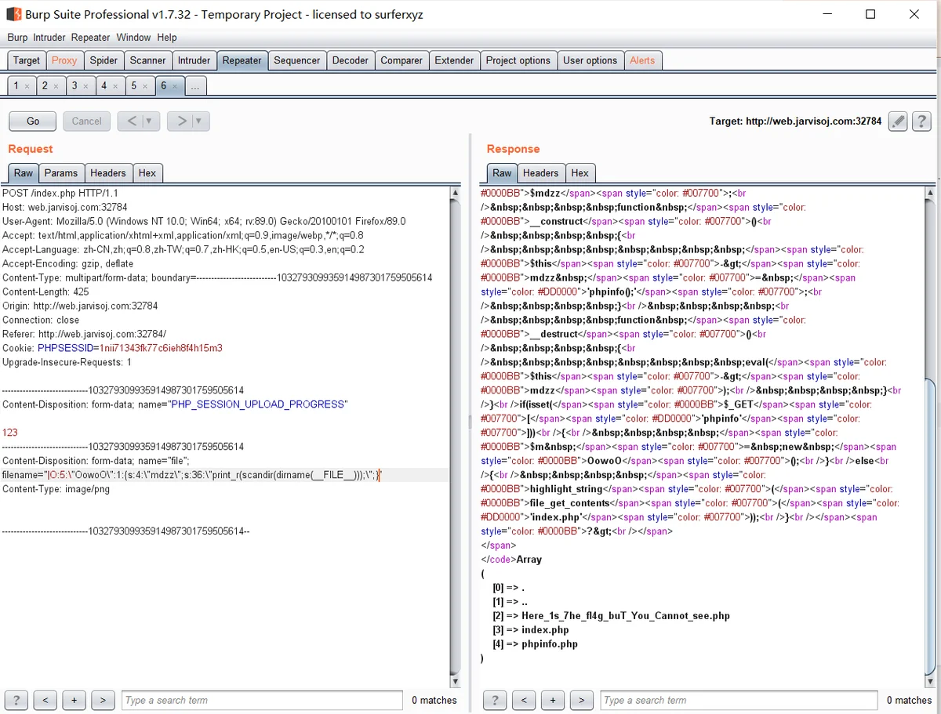941x714 pixels.
Task: Go to next match in response search
Action: 581,700
